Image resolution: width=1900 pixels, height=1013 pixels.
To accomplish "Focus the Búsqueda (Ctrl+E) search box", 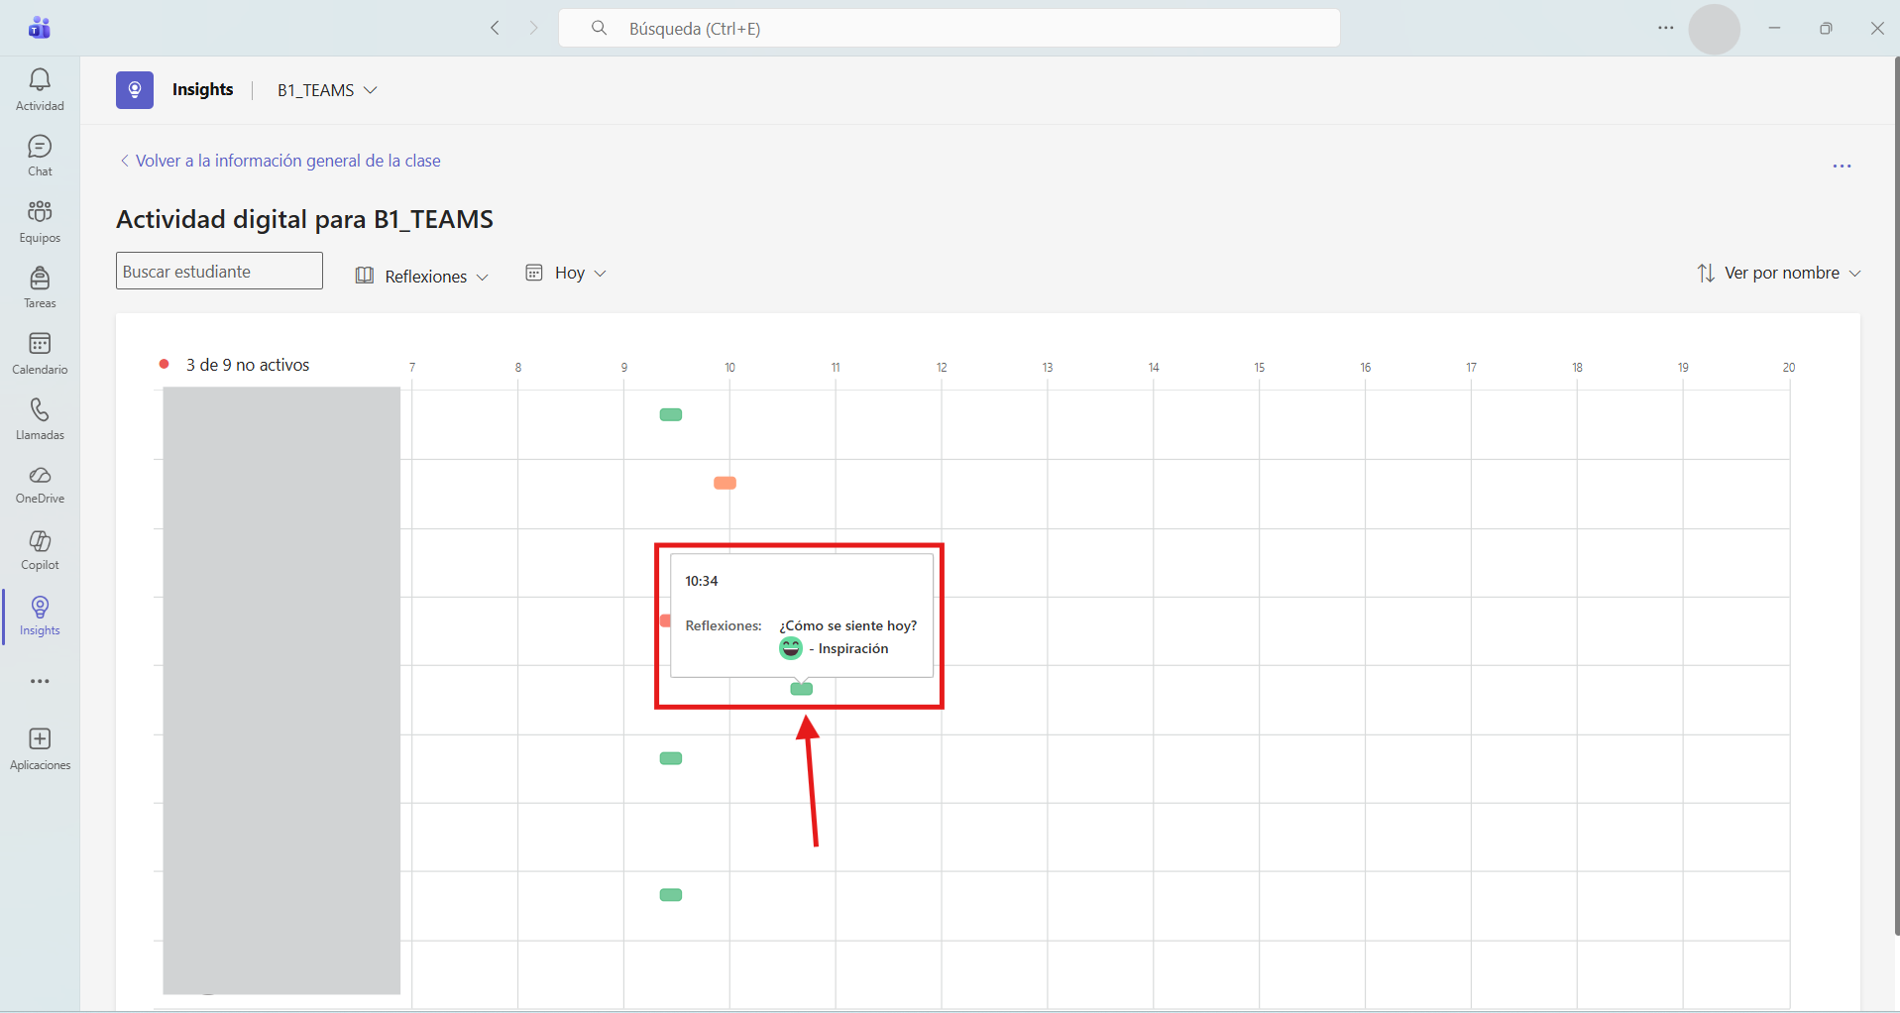I will pos(950,28).
